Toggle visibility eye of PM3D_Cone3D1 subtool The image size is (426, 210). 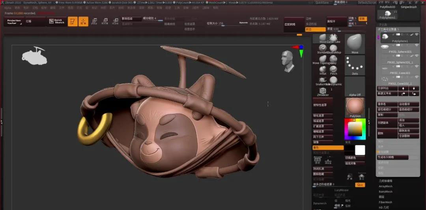[416, 66]
